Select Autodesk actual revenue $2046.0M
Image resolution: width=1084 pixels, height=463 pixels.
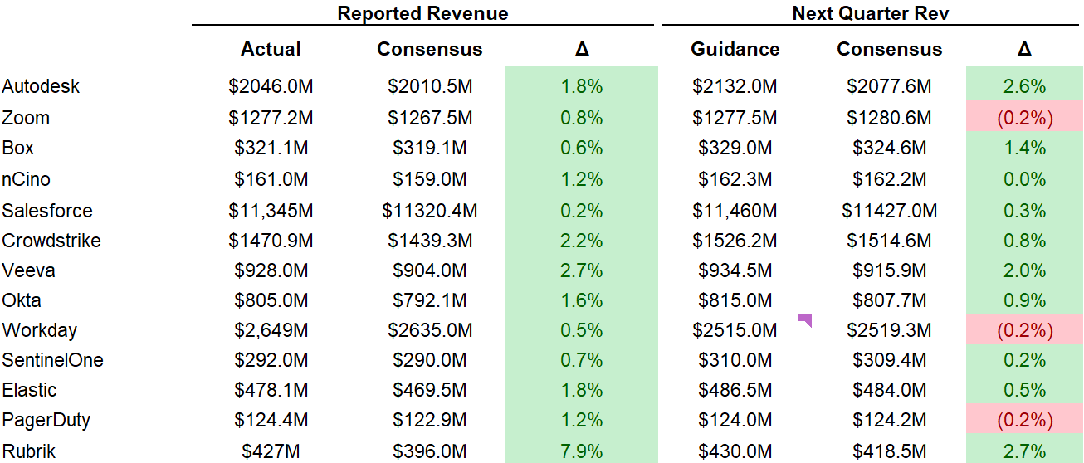tap(271, 86)
